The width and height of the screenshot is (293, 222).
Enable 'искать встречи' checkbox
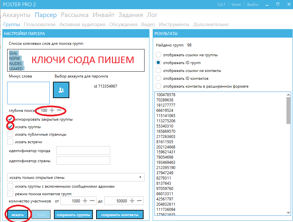(10, 142)
